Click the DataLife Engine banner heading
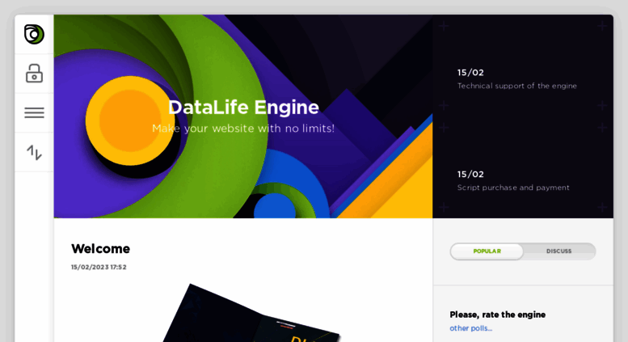The image size is (628, 342). point(243,107)
